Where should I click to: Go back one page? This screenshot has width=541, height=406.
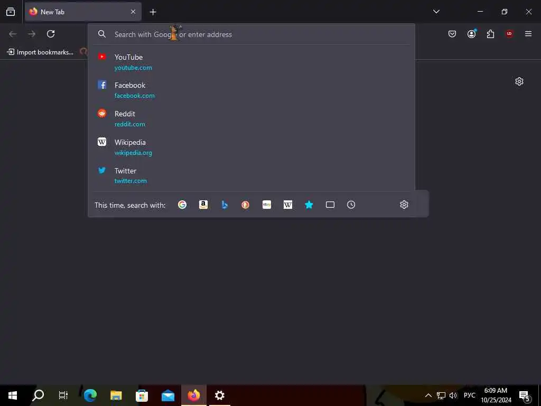pyautogui.click(x=13, y=34)
